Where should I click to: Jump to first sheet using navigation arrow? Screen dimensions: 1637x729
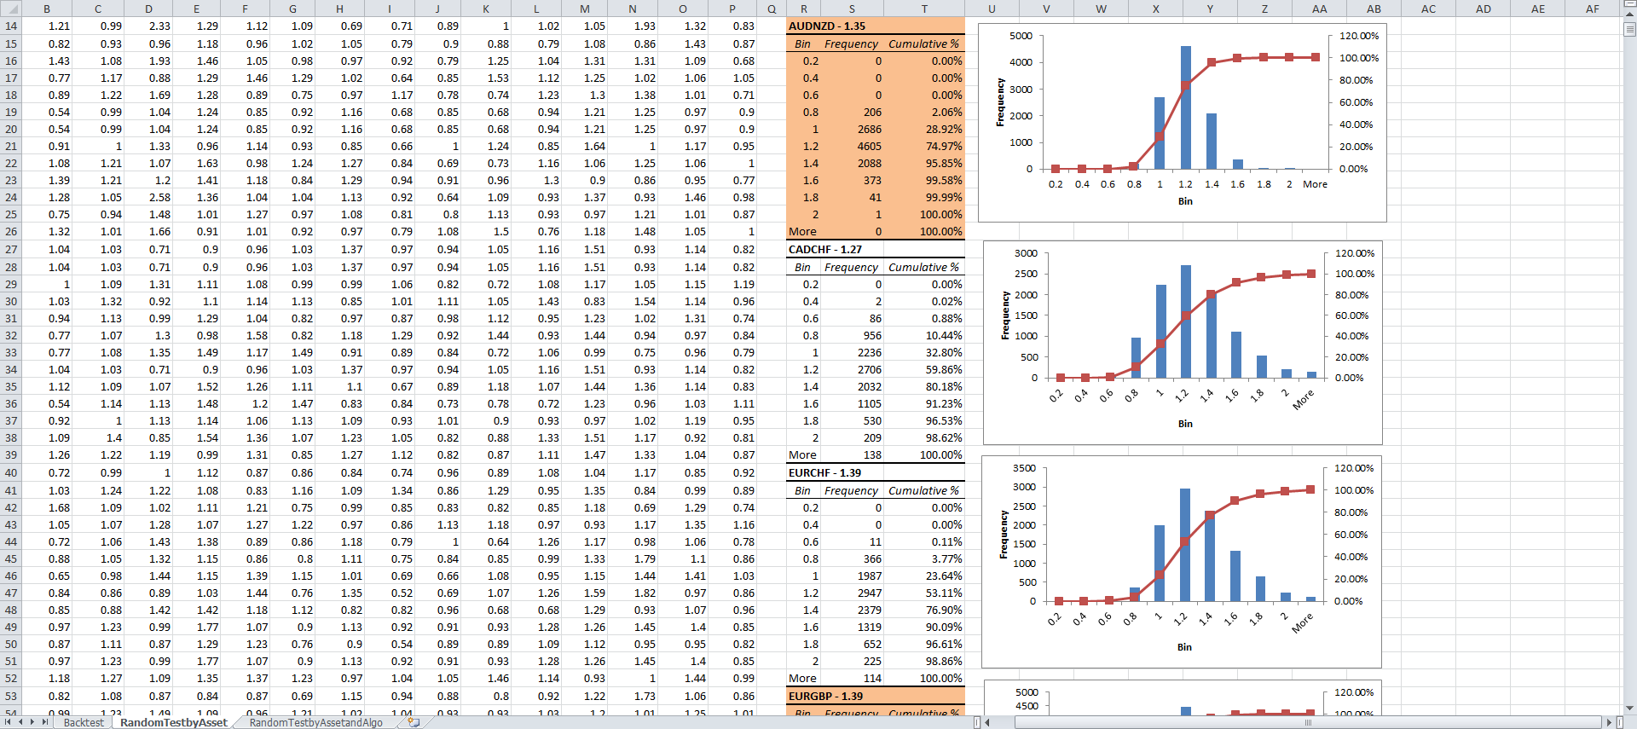click(9, 722)
